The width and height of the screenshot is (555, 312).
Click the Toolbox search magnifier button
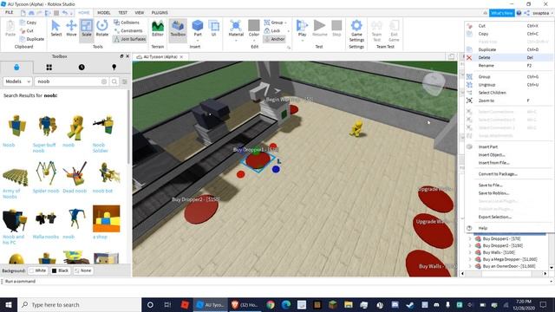(x=114, y=81)
